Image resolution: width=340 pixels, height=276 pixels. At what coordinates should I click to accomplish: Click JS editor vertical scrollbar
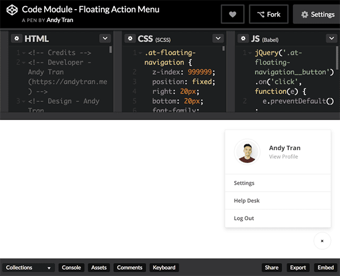(337, 58)
